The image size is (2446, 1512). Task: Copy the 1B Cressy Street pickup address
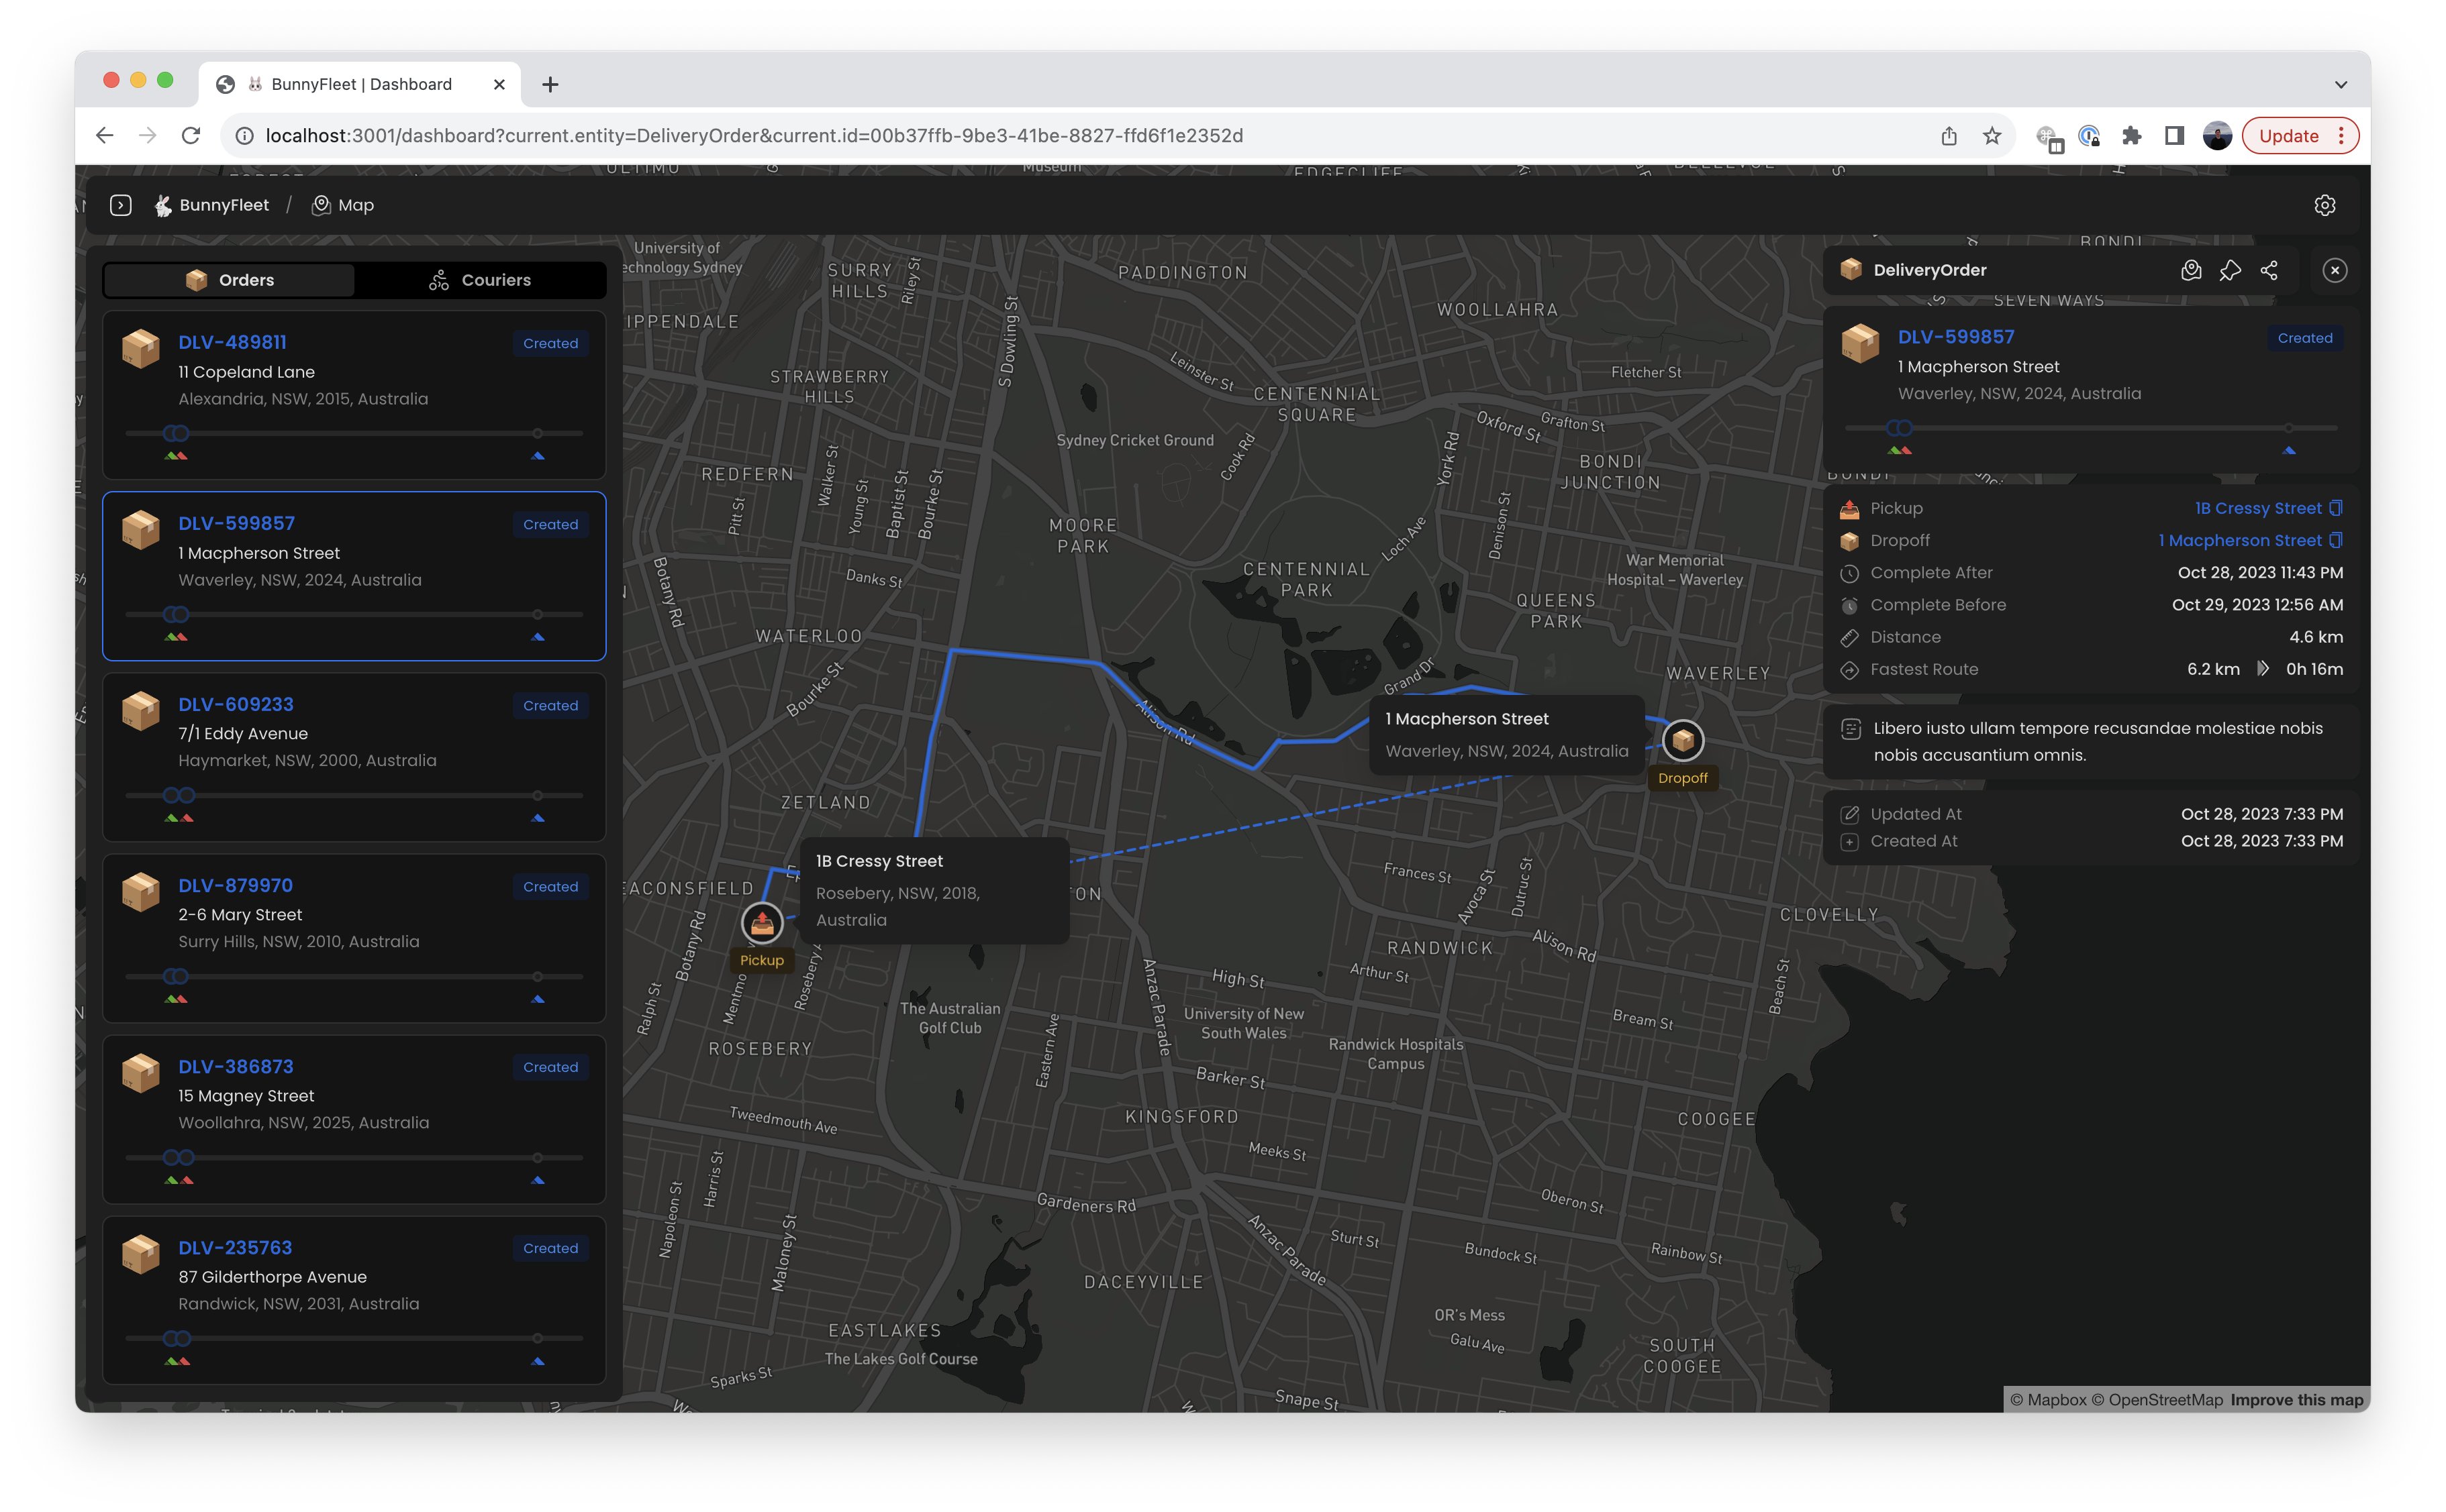(2336, 508)
